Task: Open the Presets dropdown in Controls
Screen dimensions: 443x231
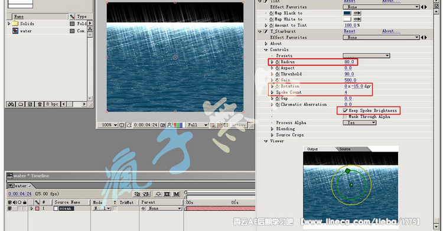Action: [366, 56]
